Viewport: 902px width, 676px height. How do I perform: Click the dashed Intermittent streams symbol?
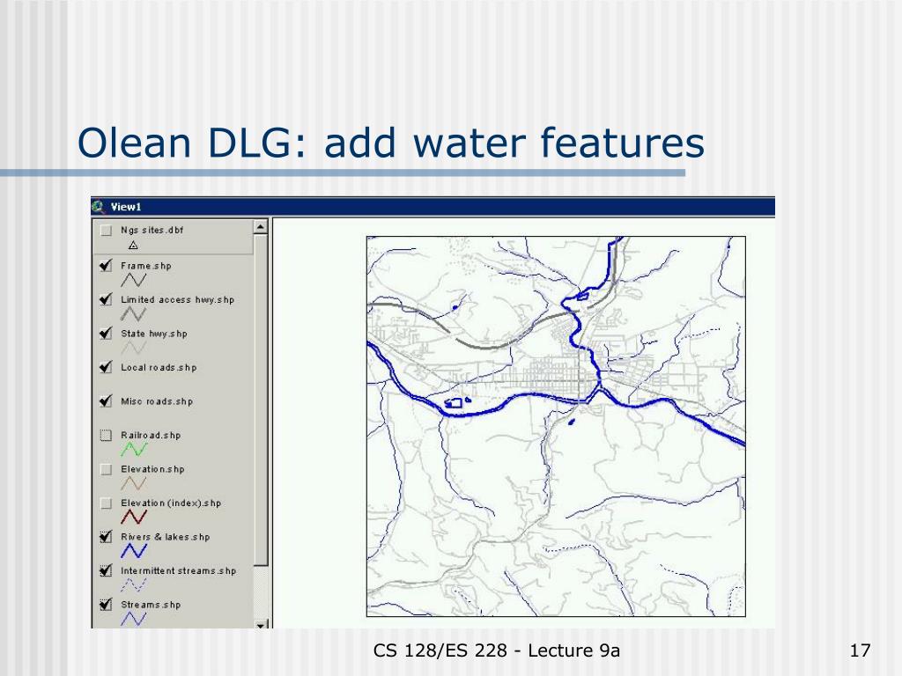coord(134,584)
